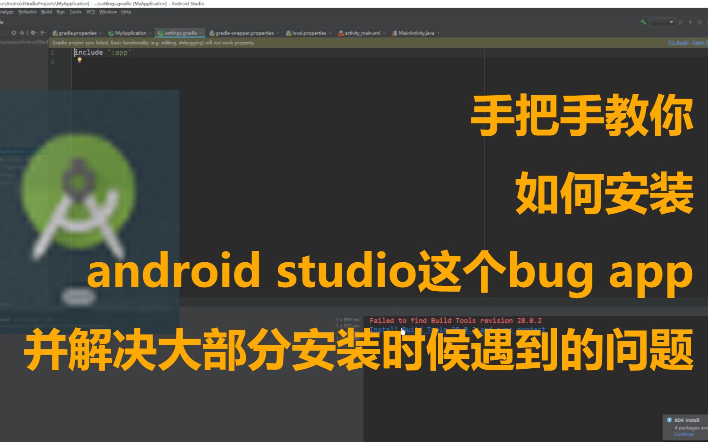The height and width of the screenshot is (442, 708).
Task: Open the run configuration dropdown
Action: pyautogui.click(x=671, y=22)
